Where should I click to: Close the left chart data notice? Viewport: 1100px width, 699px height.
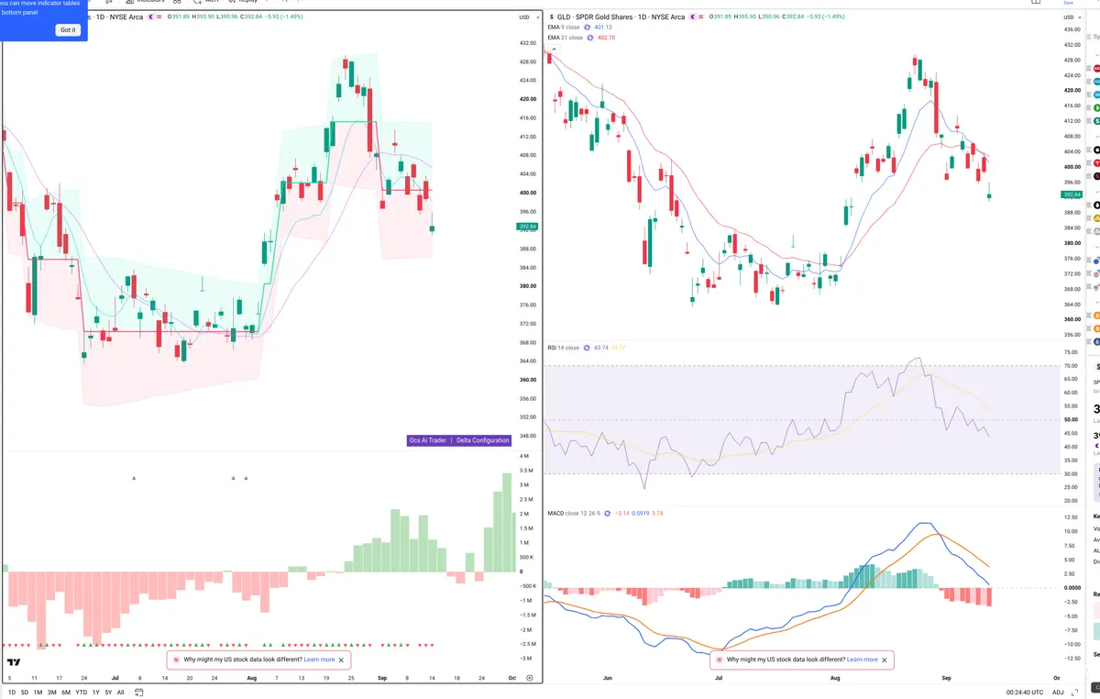point(342,660)
